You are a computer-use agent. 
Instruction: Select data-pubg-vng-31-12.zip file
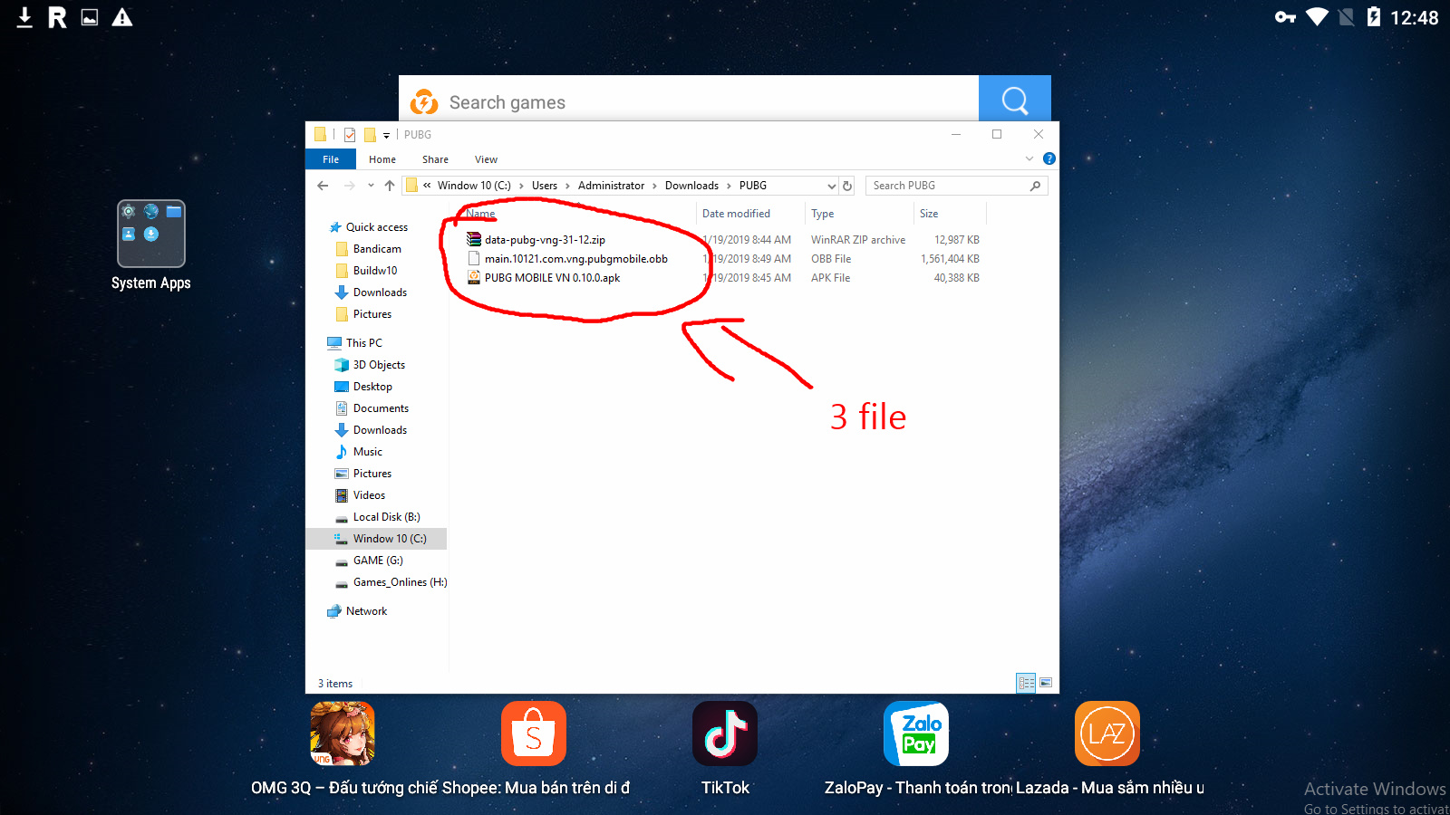point(545,240)
